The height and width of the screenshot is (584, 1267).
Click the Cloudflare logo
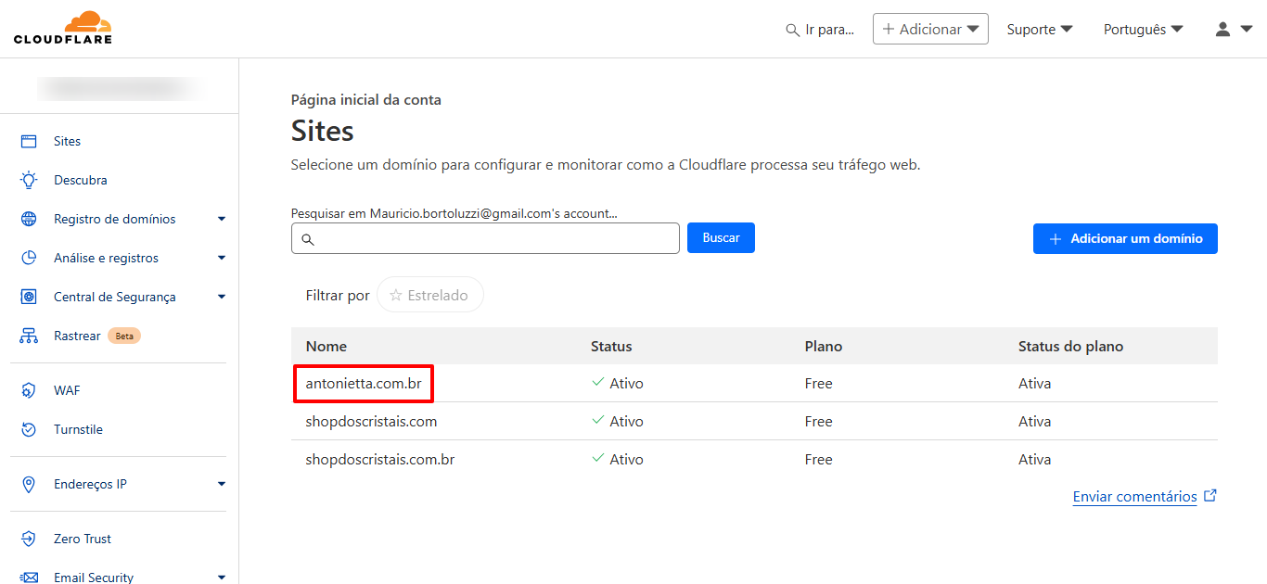point(63,28)
